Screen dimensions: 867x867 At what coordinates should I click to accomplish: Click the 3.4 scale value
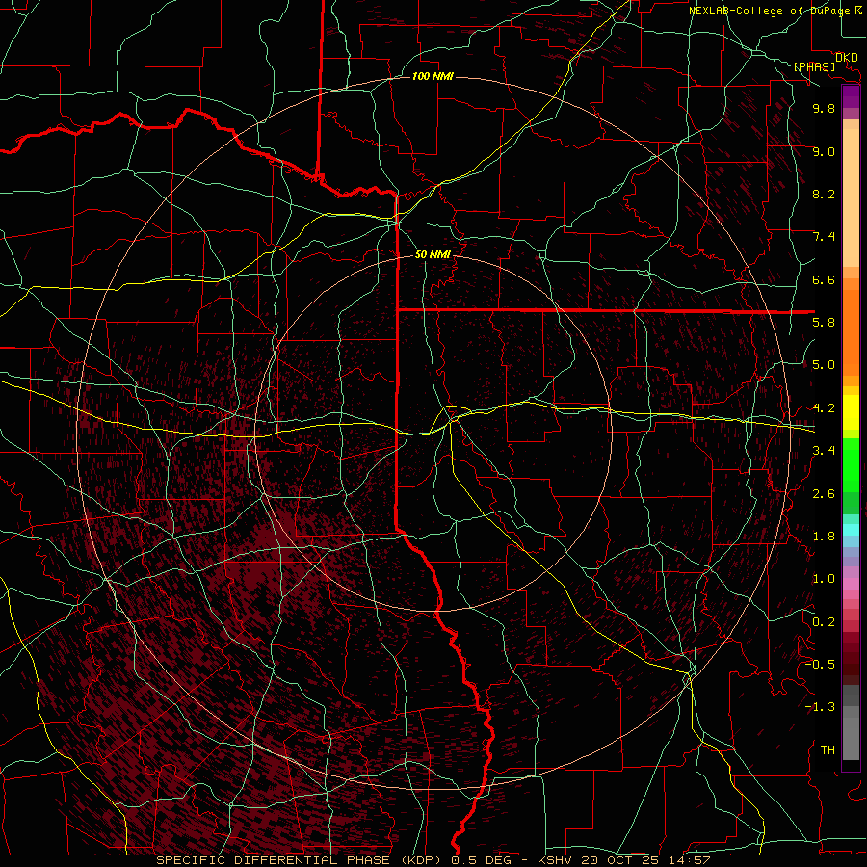824,451
